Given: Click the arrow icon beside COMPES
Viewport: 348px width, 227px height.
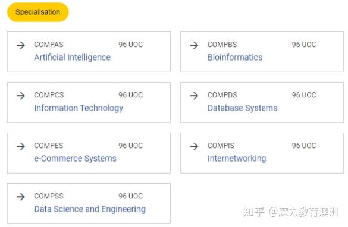Looking at the screenshot, I should click(x=21, y=146).
